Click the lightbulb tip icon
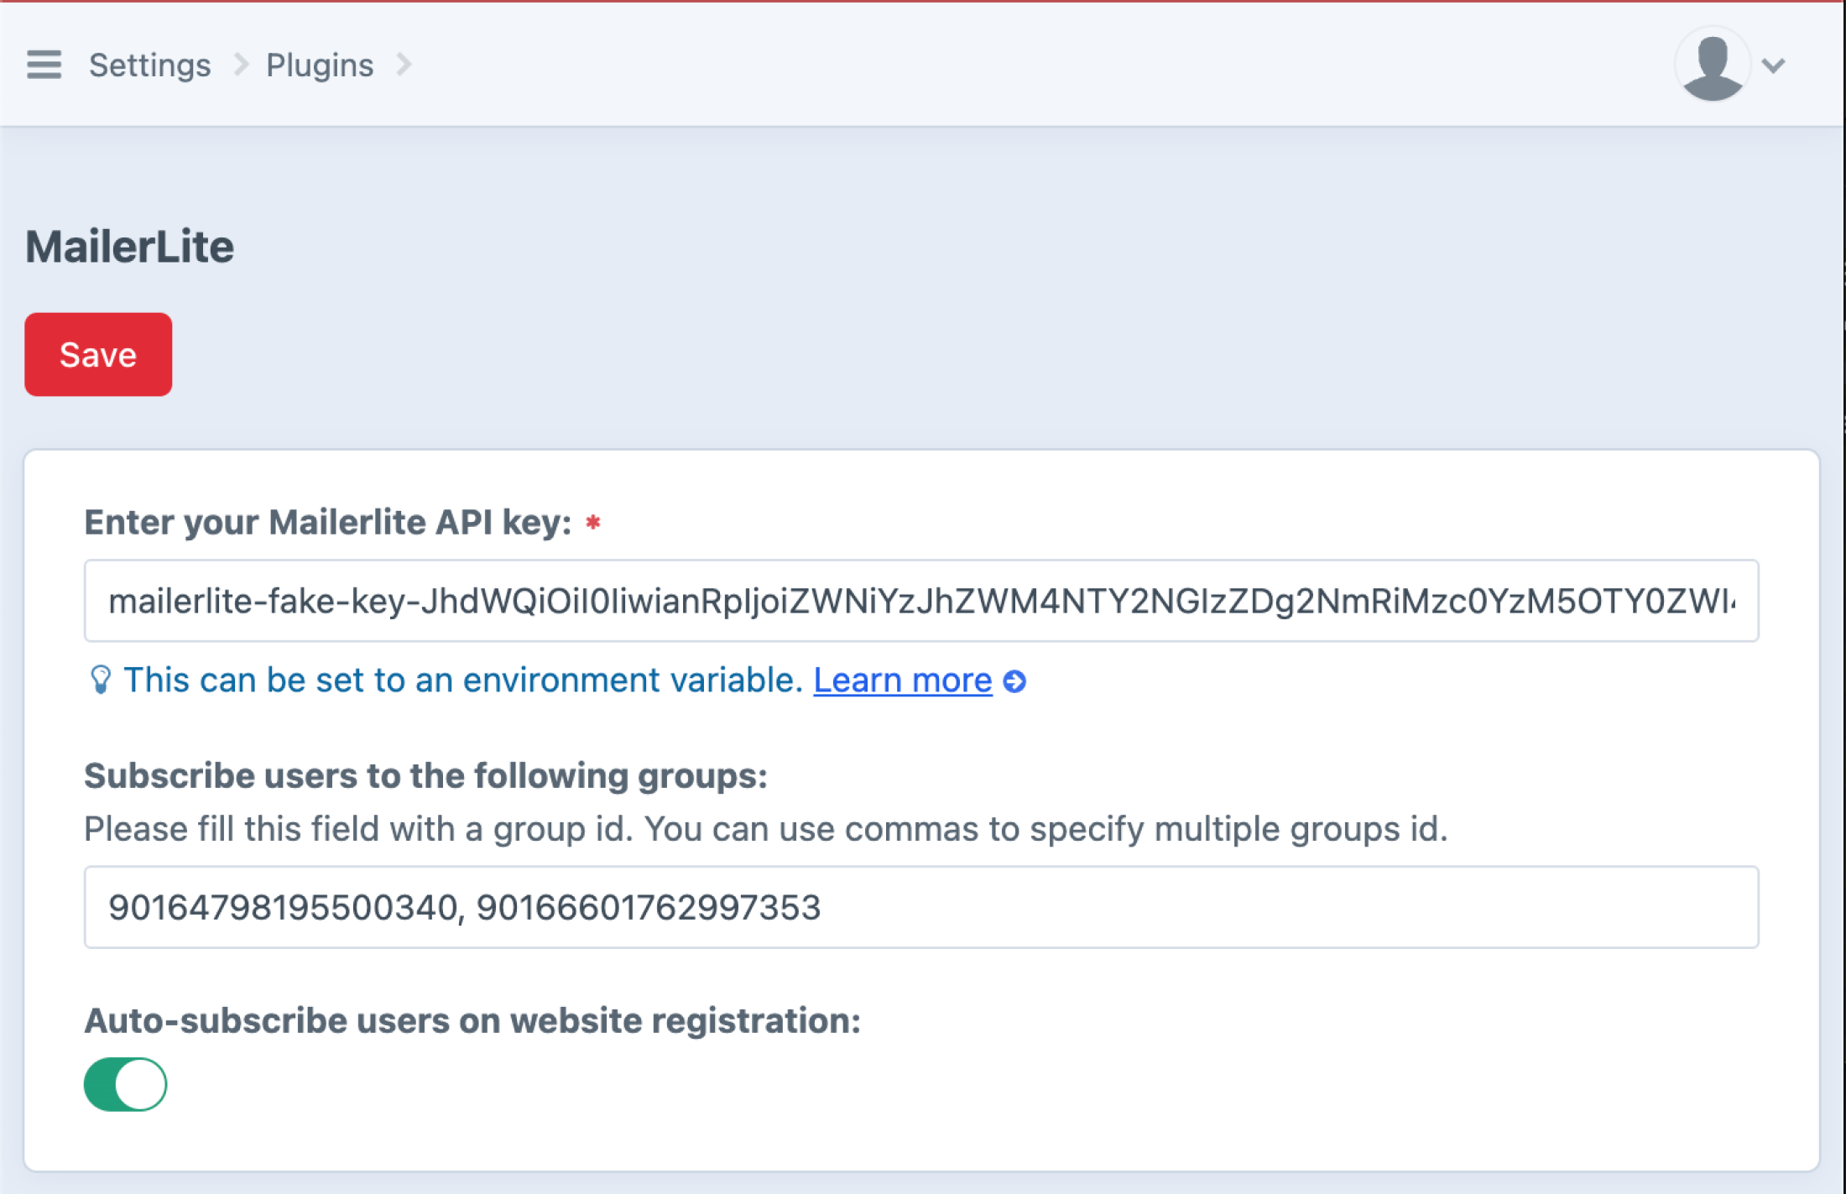The image size is (1846, 1194). pyautogui.click(x=101, y=680)
